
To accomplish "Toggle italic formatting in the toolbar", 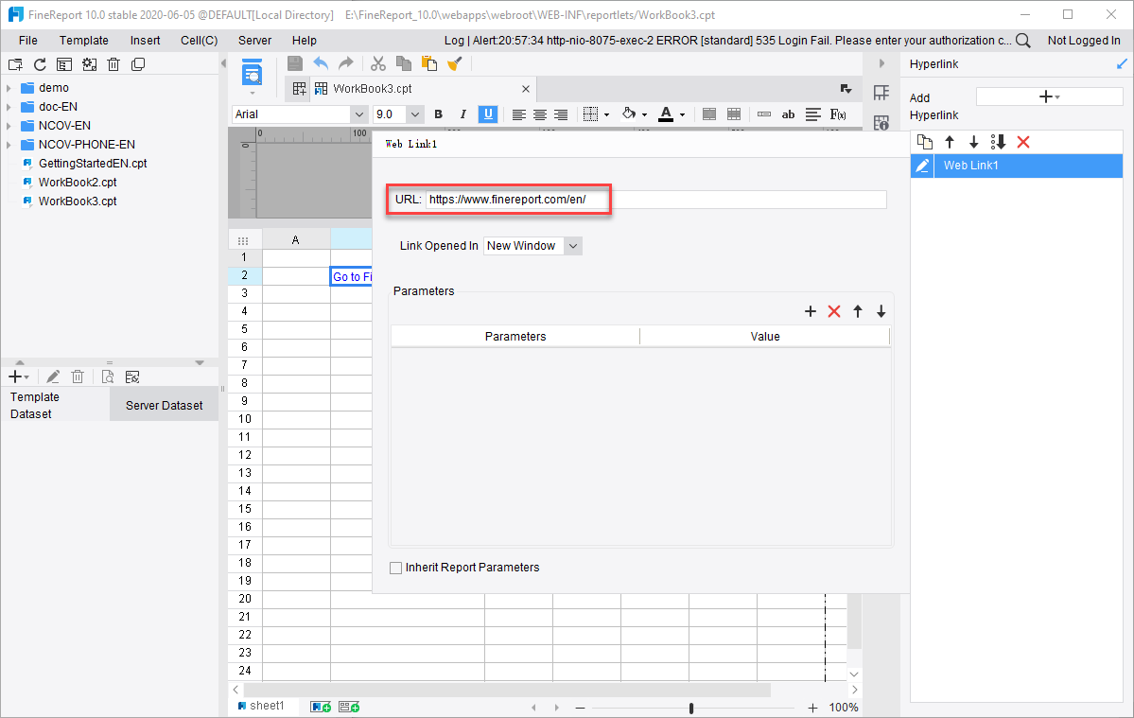I will pos(462,114).
